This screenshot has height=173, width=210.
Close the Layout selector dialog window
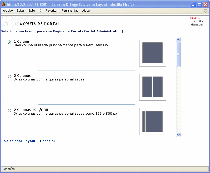206,4
